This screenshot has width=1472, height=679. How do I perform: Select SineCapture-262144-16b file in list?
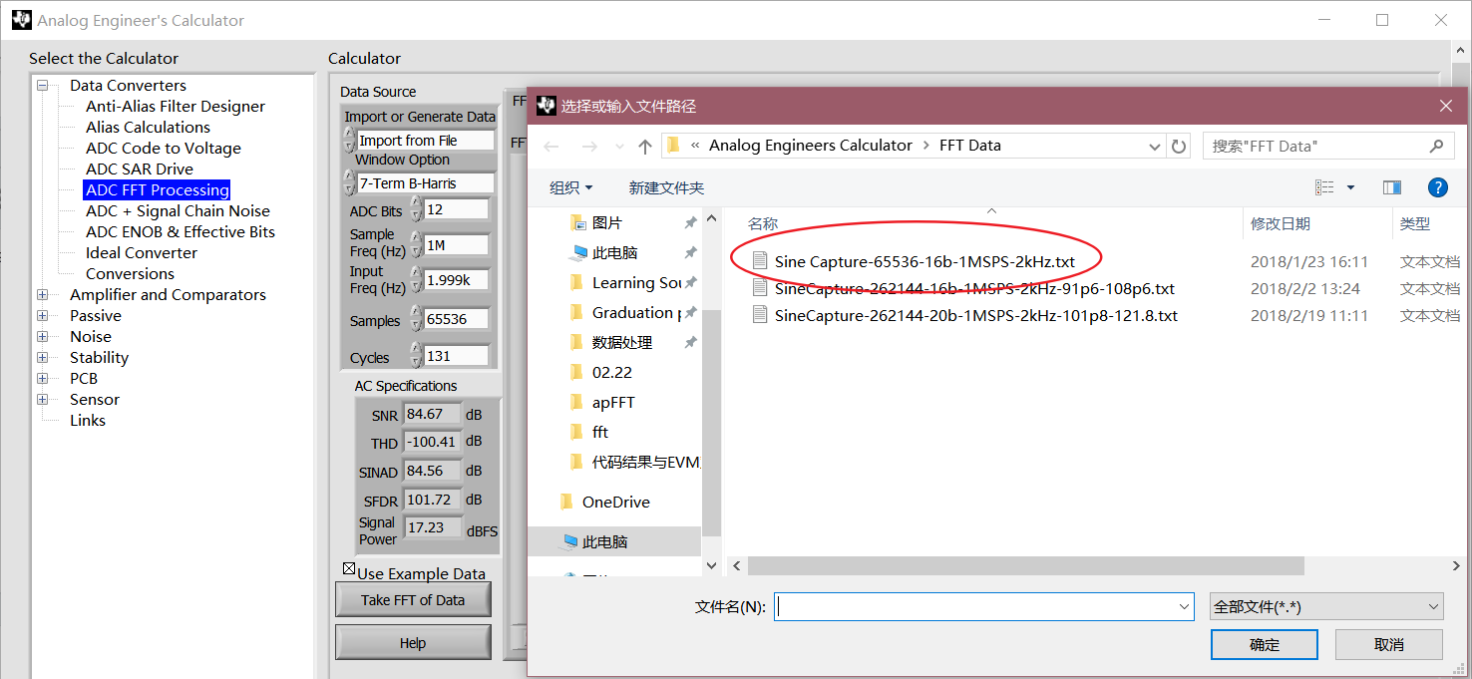click(x=974, y=289)
